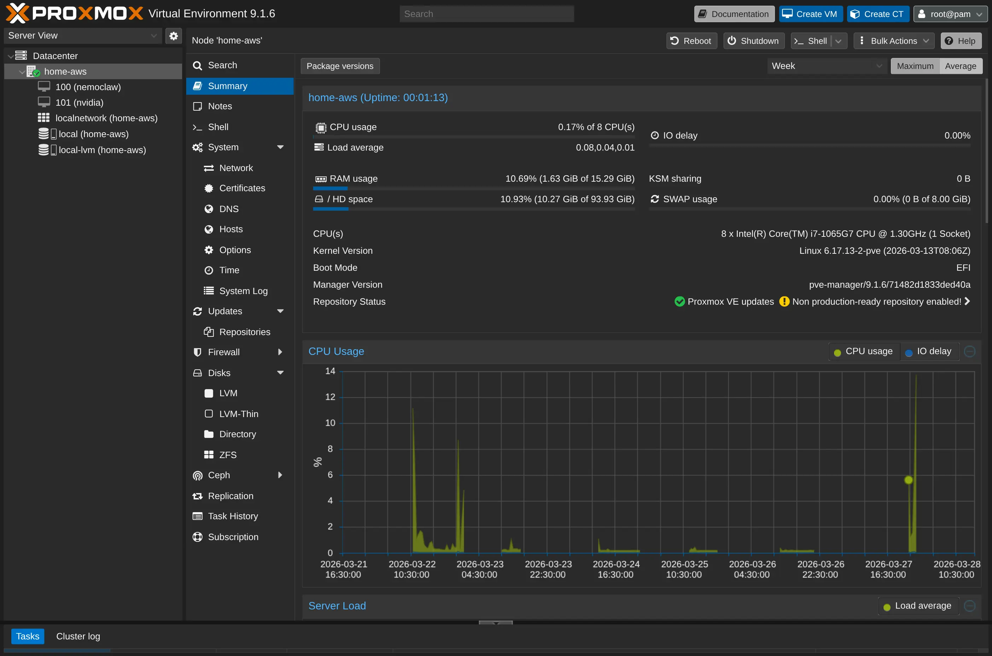Open the node Shell via sidebar icon
The width and height of the screenshot is (992, 656).
tap(198, 127)
